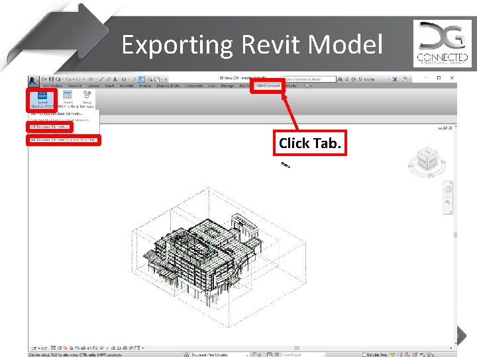Click the horizontal scrollbar thumb below the view
This screenshot has width=477, height=357.
(x=297, y=348)
